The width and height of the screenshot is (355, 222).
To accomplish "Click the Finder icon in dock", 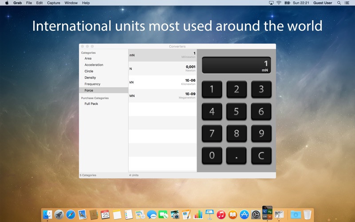I will (47, 215).
